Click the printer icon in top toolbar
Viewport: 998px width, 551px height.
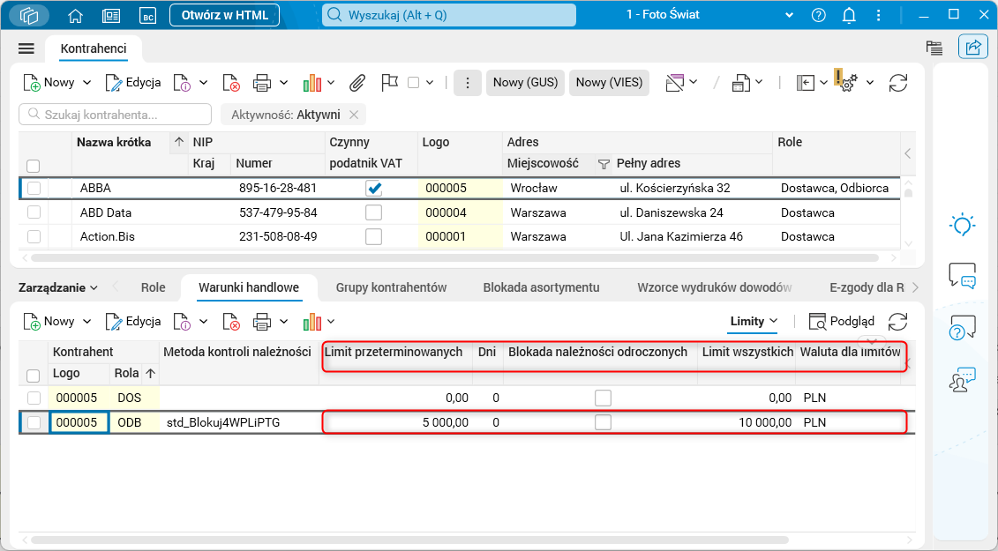(261, 83)
